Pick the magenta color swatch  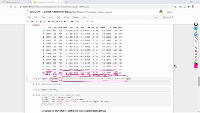(x=196, y=66)
